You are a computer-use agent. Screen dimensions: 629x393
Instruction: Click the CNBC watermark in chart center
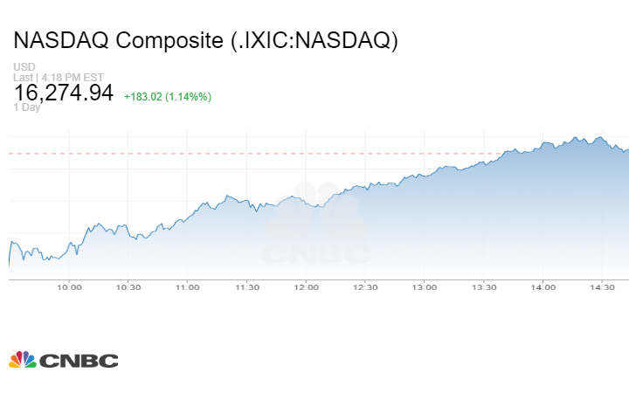coord(316,229)
